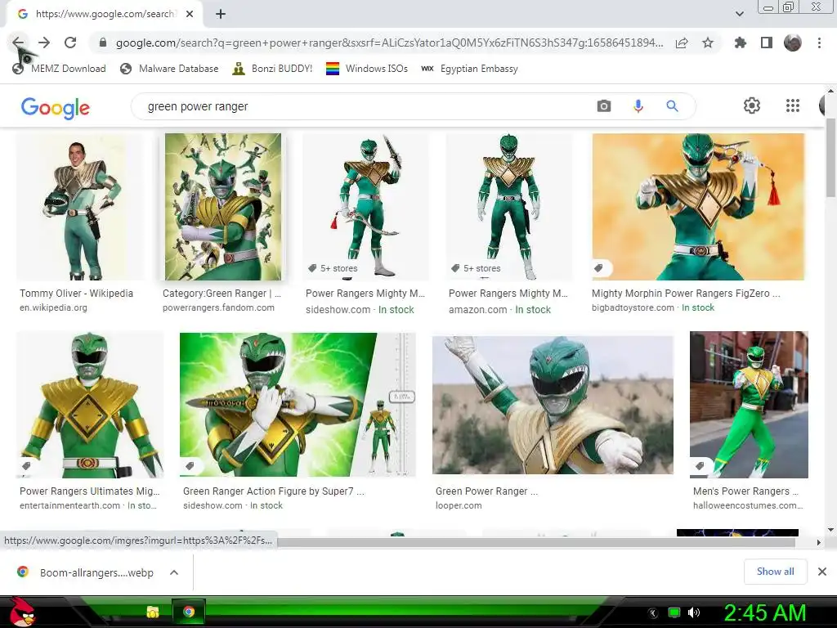
Task: Open the Boom-allrangers webp download
Action: click(96, 572)
